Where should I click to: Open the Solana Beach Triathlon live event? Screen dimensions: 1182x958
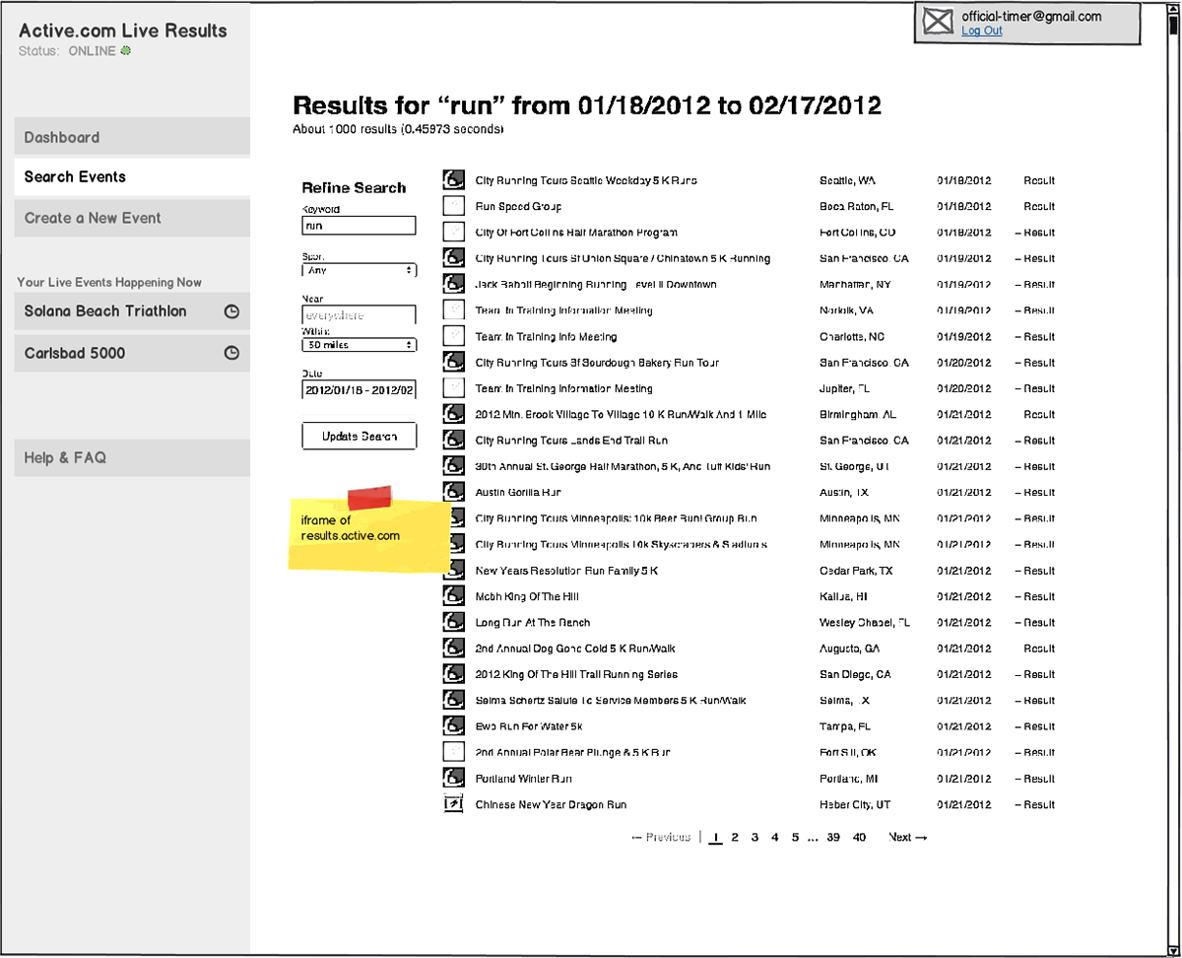132,311
